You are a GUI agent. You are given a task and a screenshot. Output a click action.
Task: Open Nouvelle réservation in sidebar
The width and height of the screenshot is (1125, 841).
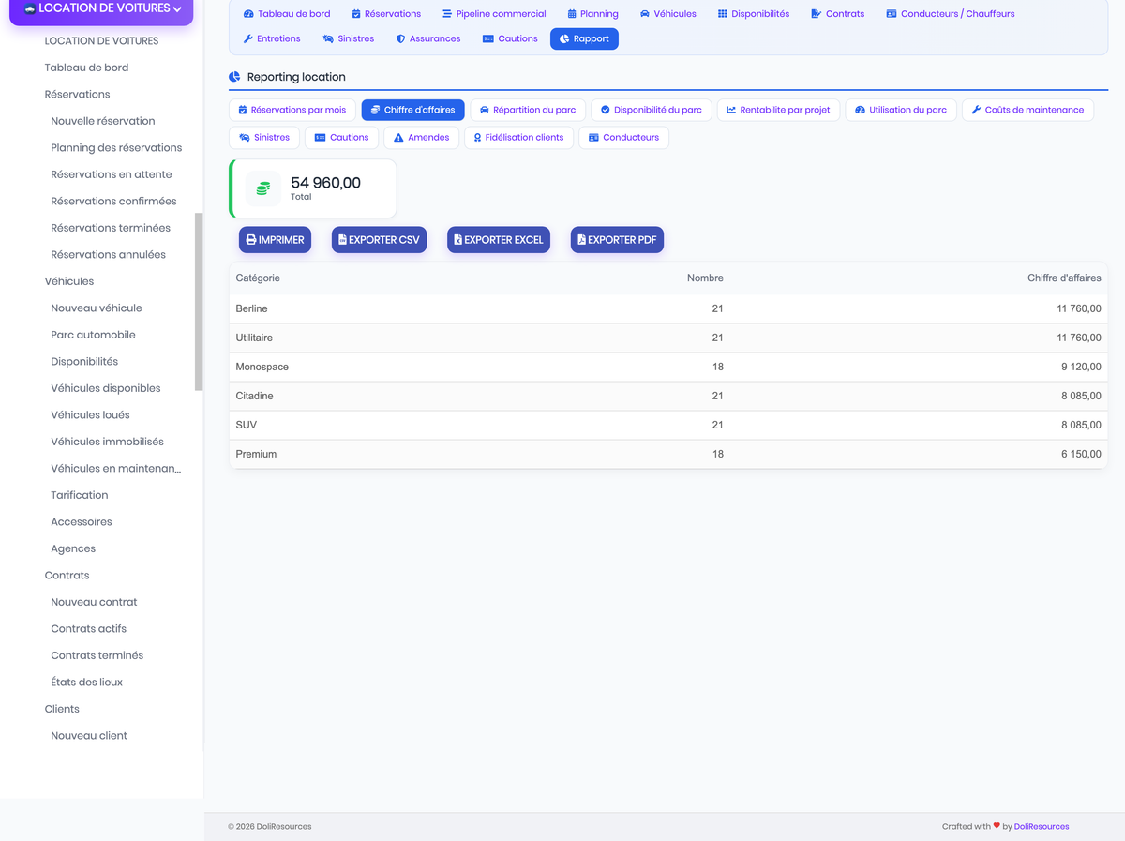[x=103, y=121]
